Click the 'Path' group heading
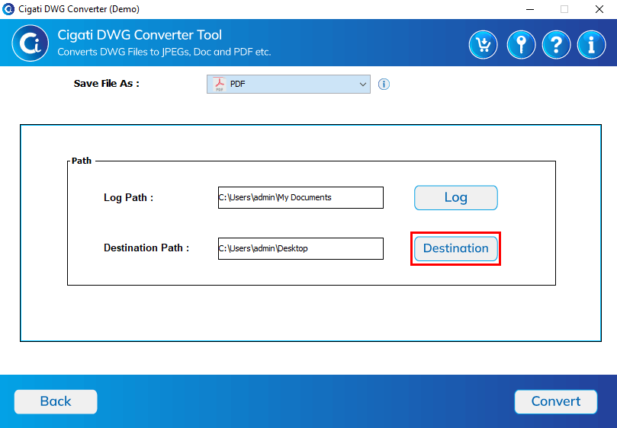The height and width of the screenshot is (428, 617). pos(82,161)
